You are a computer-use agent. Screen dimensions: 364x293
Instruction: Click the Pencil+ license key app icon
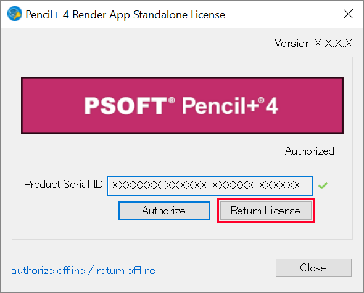[x=15, y=14]
